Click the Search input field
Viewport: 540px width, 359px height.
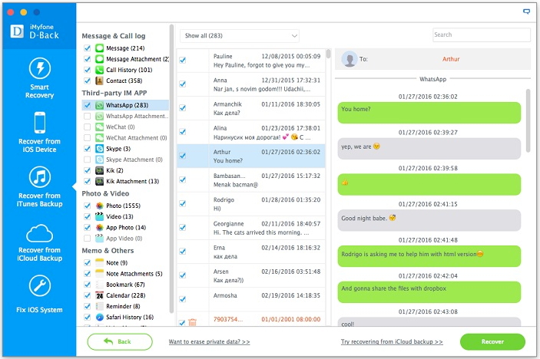481,35
